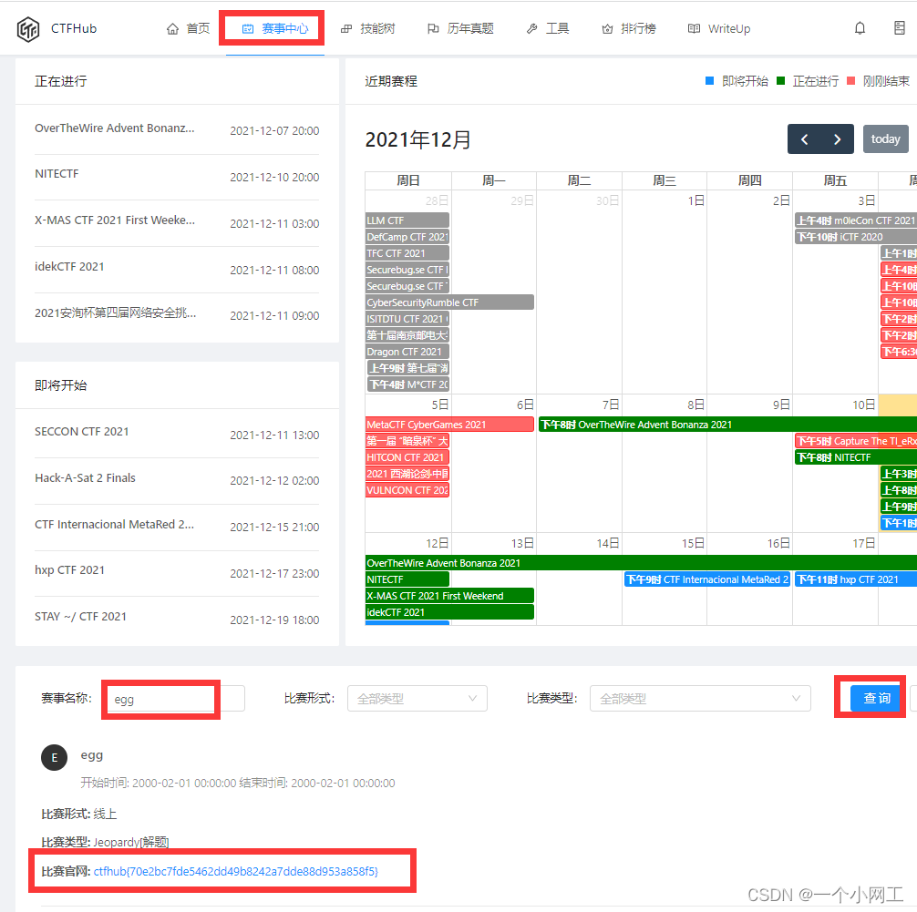Click OverTheWire Advent Bonanza event on Dec 6

[727, 425]
